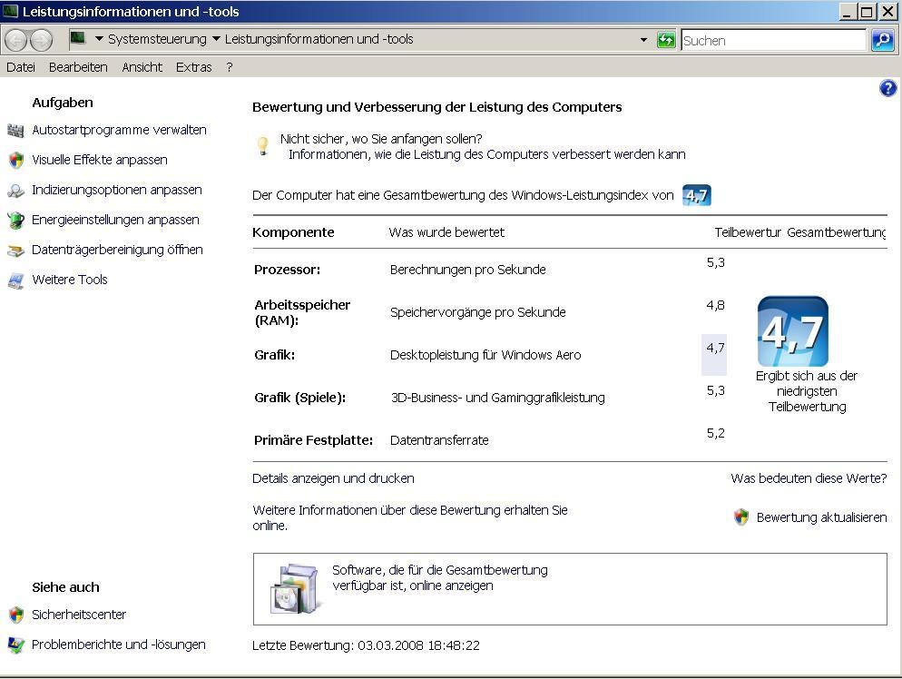Click the Grafik (Spiele) subscore 5,3

[x=716, y=390]
